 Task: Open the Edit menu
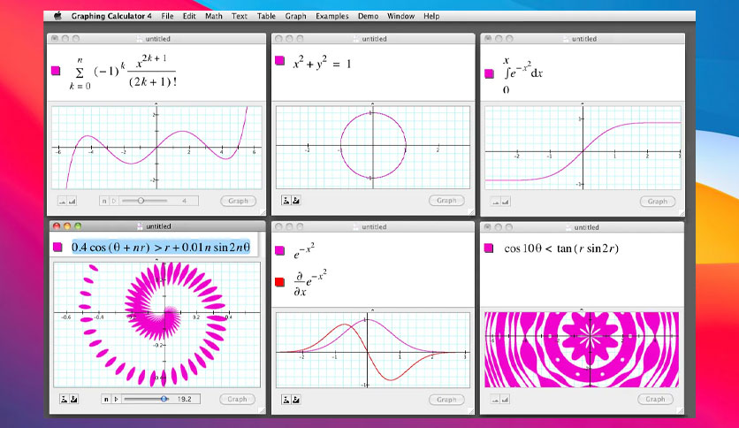189,16
